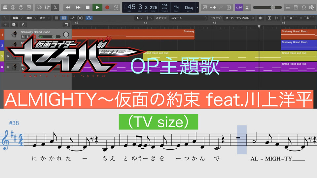
Task: Mute track 1 Steinway Grand Piano
Action: click(23, 37)
